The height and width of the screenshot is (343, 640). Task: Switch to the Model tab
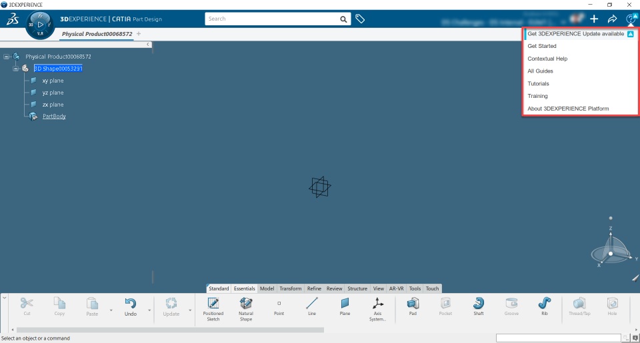coord(267,288)
